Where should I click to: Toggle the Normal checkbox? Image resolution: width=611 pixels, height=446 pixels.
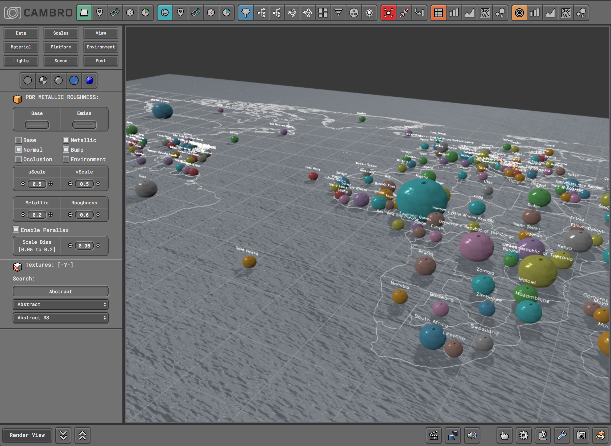[x=19, y=149]
